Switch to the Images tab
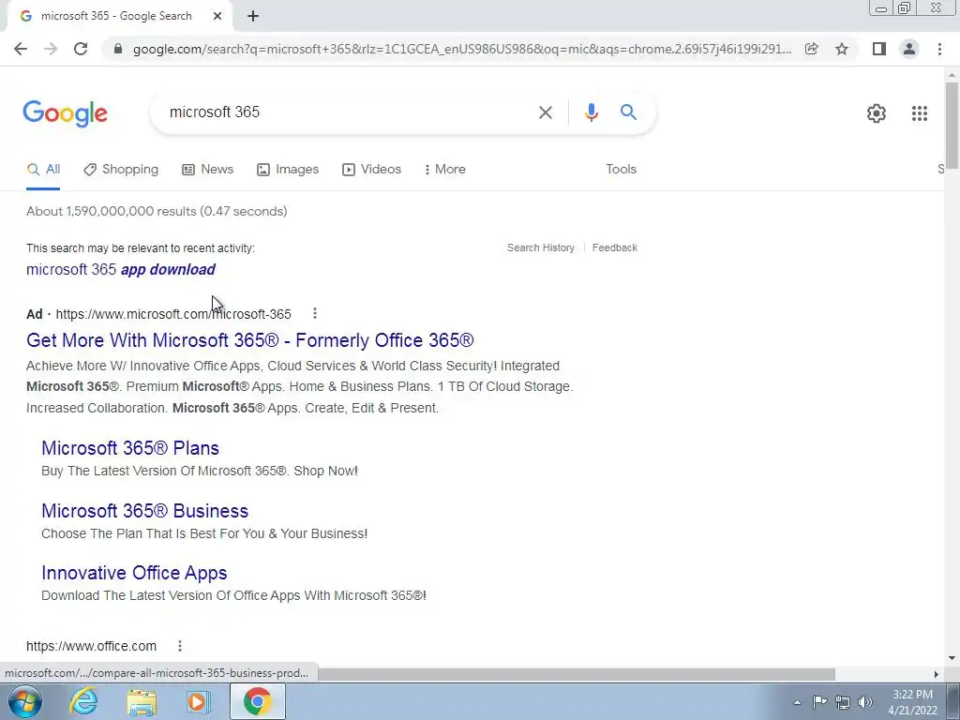Screen dimensions: 960x720 tap(288, 170)
